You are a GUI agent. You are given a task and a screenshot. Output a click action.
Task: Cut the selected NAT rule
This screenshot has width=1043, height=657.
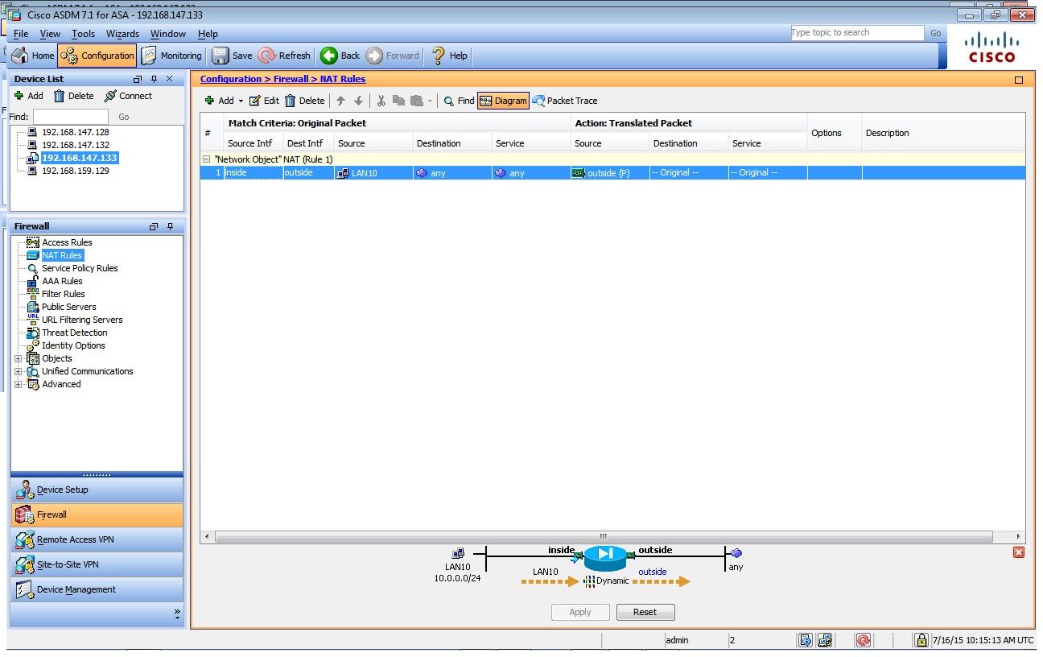click(x=381, y=101)
